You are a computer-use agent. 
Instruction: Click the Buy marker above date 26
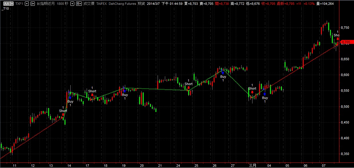(x=223, y=77)
